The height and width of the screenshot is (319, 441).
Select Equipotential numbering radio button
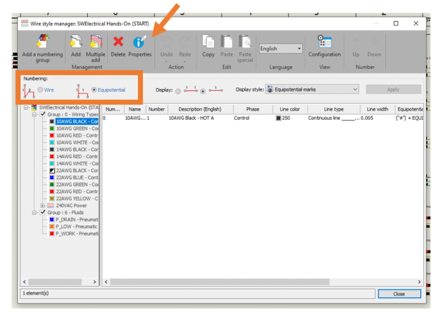coord(94,90)
